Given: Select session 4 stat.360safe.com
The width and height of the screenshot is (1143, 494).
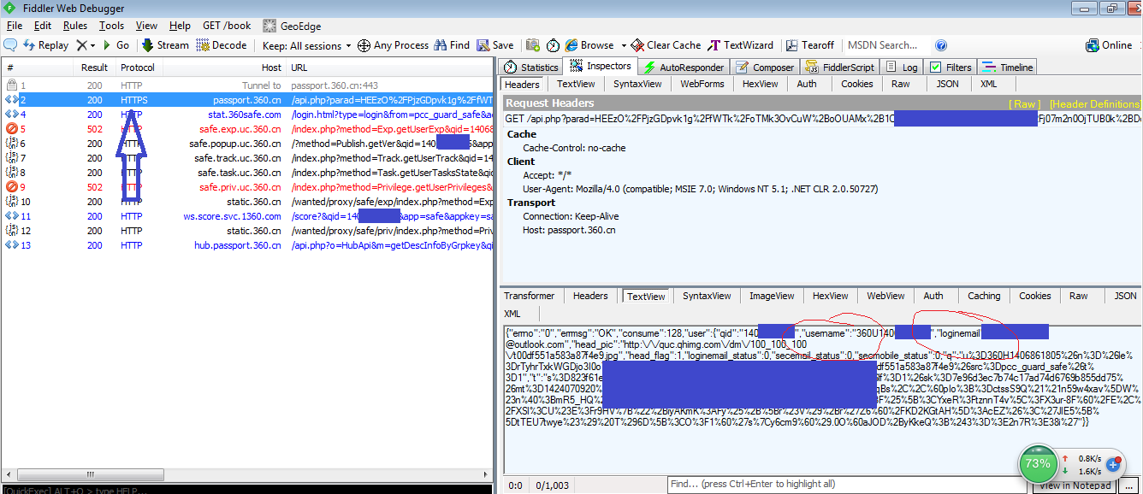Looking at the screenshot, I should (x=247, y=115).
